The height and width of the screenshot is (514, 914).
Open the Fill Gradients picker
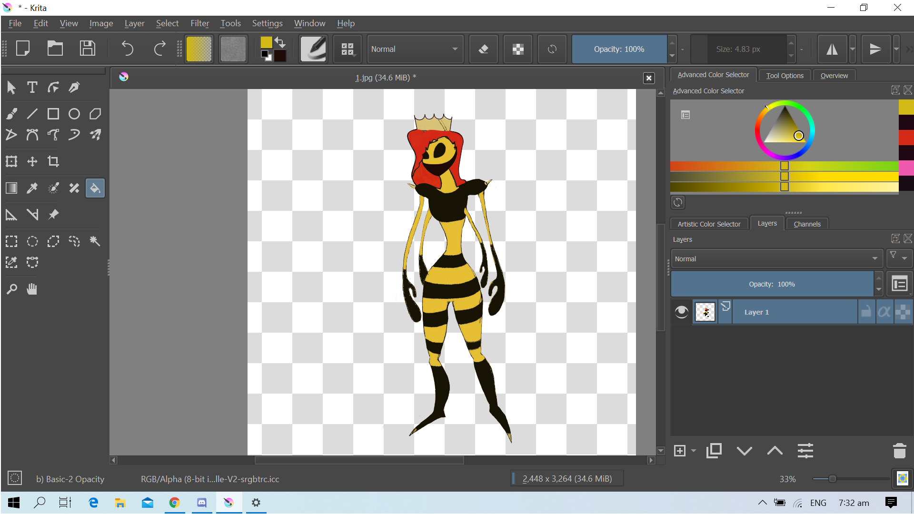(x=199, y=49)
